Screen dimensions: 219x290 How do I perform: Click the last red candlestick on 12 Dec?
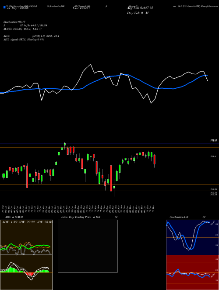click(155, 160)
